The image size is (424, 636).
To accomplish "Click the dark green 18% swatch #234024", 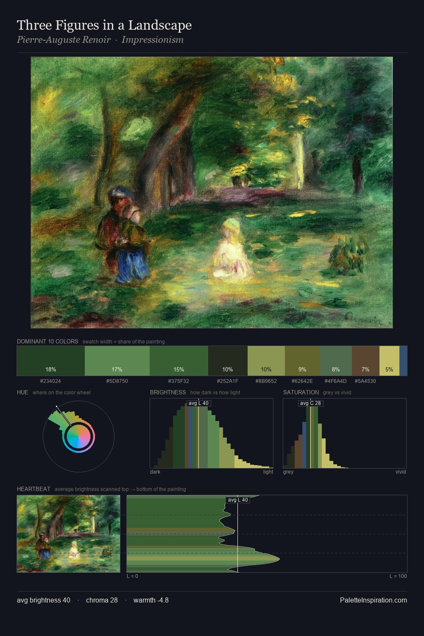I will click(51, 361).
